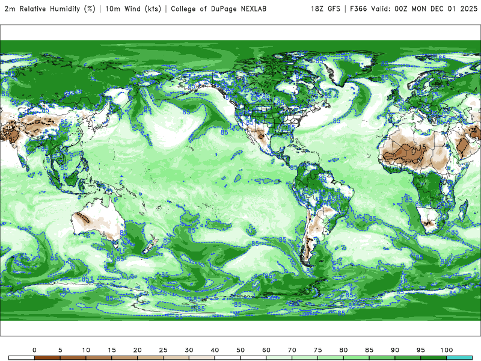Click the "50" label on the color scale
481x361 pixels.
coord(240,350)
